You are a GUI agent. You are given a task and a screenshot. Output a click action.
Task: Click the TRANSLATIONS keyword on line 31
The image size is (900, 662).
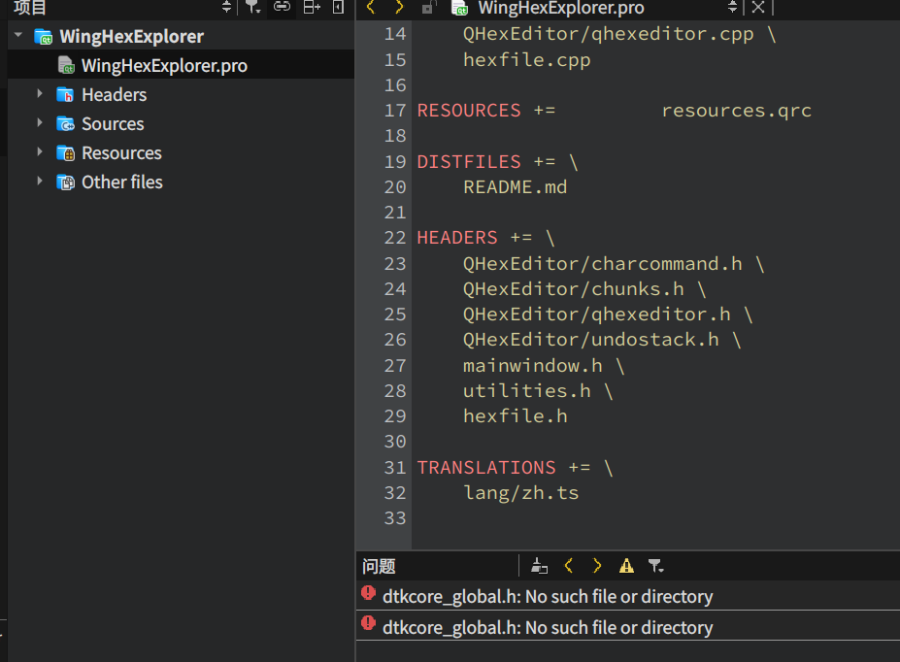click(486, 468)
